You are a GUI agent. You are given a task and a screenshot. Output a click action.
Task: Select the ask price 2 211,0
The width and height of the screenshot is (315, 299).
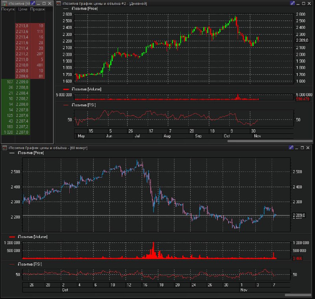pos(22,59)
